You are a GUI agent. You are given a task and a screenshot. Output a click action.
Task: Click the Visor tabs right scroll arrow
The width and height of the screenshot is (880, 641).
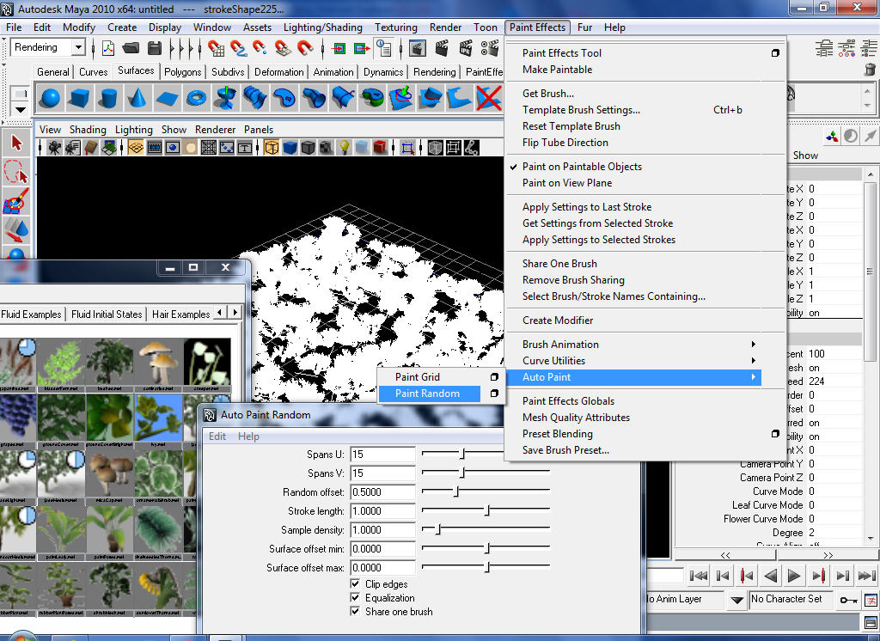click(x=235, y=313)
